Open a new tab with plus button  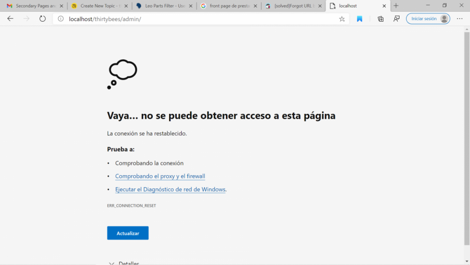[396, 6]
